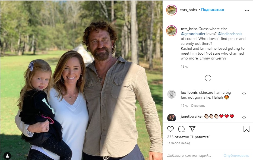Screen dimensions: 253x160
Task: Save post with bookmark icon
Action: pyautogui.click(x=246, y=129)
